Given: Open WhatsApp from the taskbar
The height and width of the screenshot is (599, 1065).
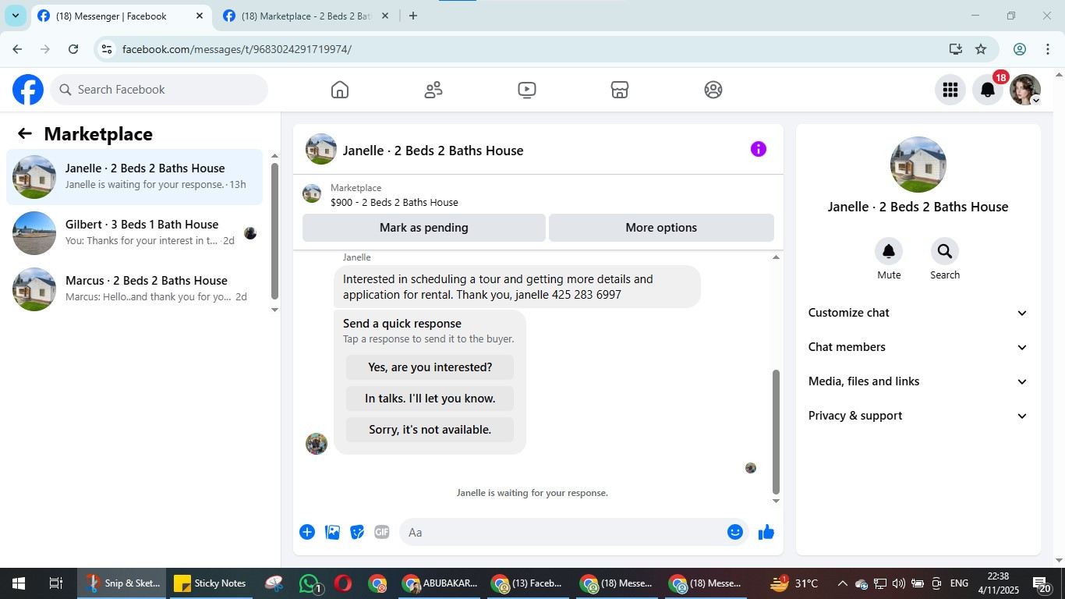Looking at the screenshot, I should coord(310,583).
